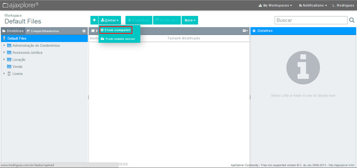This screenshot has height=168, width=357.
Task: Click the ajaxplorer logo
Action: coord(20,5)
